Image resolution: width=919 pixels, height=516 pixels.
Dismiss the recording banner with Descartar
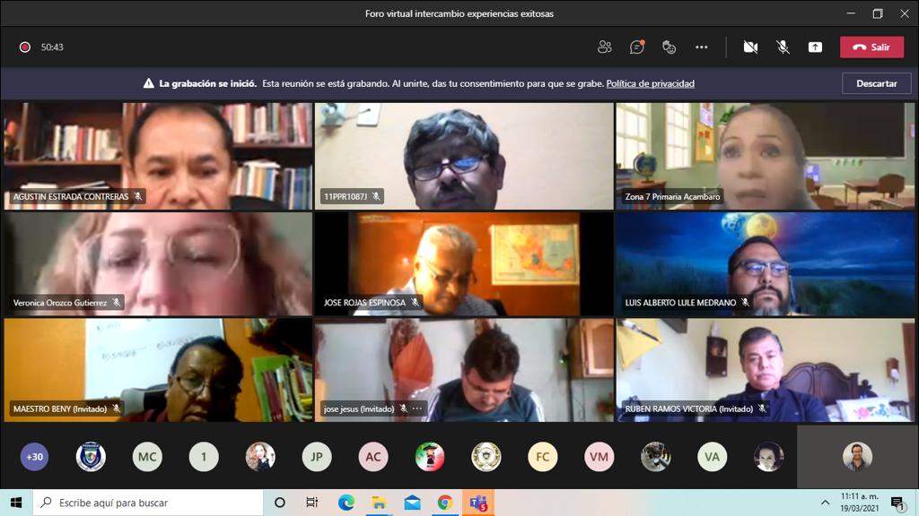click(876, 83)
